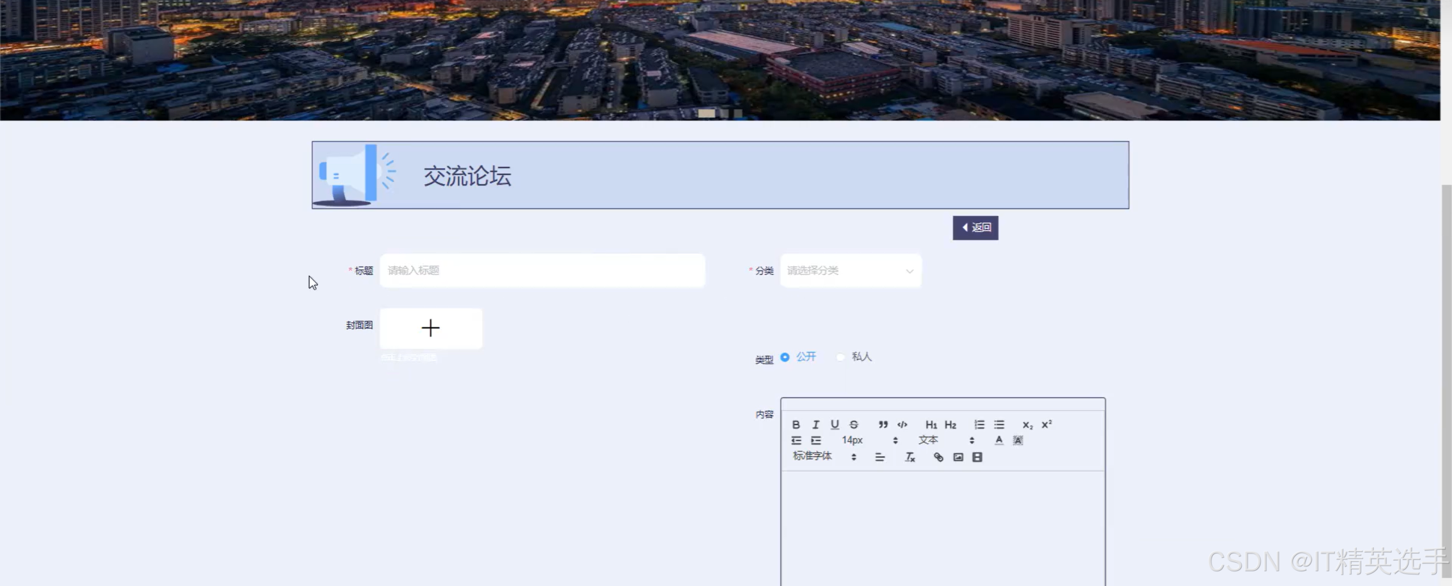The image size is (1452, 586).
Task: Open the 标准字体 font family dropdown
Action: (824, 456)
